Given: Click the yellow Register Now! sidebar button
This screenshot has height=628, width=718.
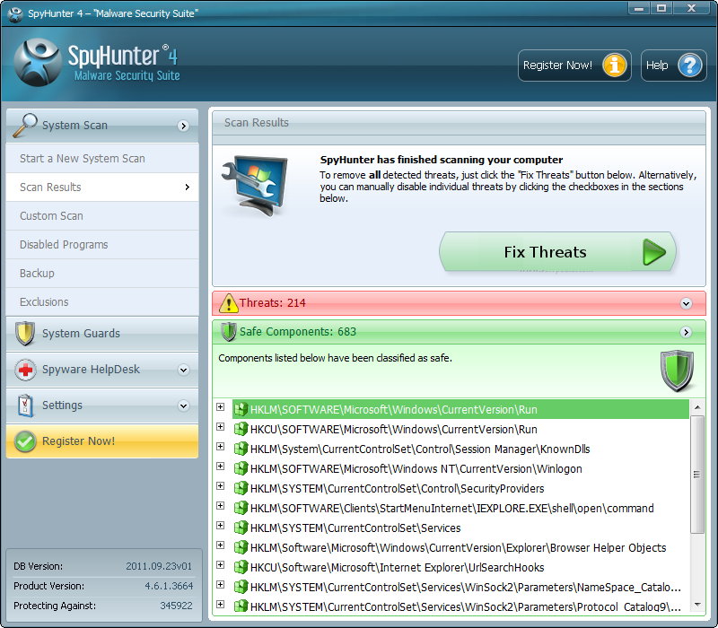Looking at the screenshot, I should pyautogui.click(x=102, y=441).
